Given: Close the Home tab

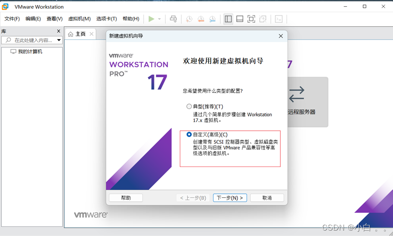Looking at the screenshot, I should click(91, 34).
